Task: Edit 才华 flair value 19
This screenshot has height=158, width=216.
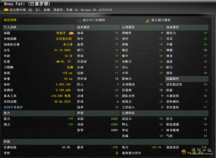Action: (x=161, y=73)
